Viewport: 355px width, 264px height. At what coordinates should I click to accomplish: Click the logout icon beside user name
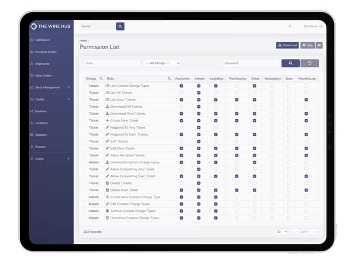tap(321, 26)
